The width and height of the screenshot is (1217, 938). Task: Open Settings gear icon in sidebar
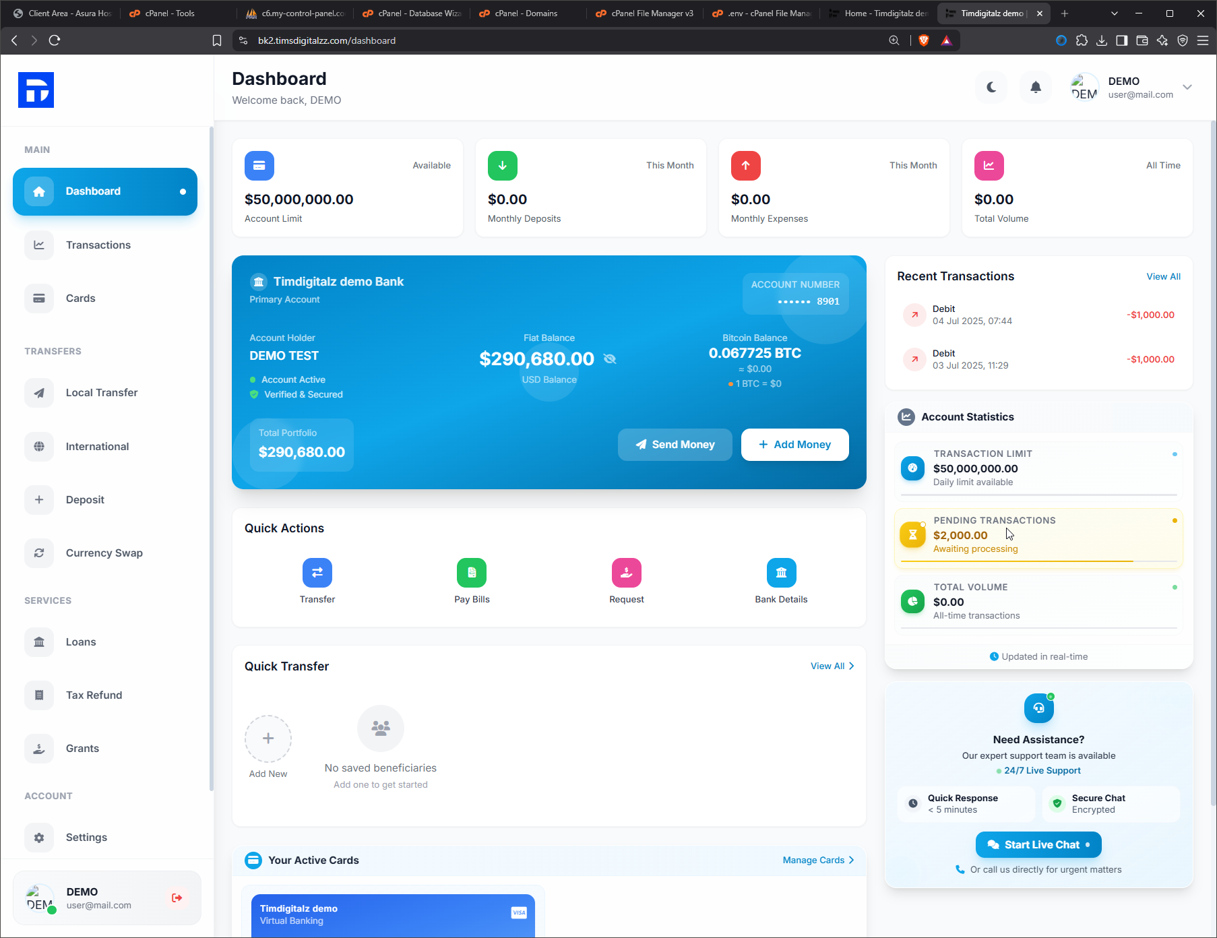pos(39,838)
